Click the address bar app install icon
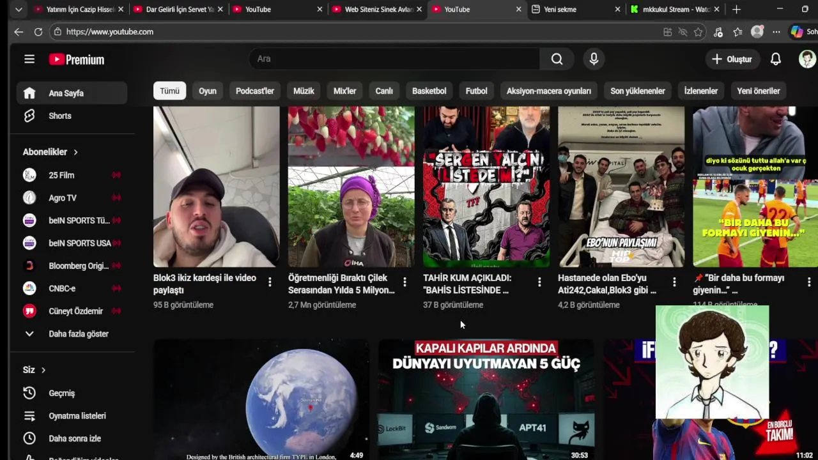The image size is (818, 460). 667,32
